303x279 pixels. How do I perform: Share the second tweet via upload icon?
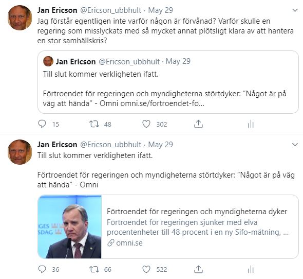click(198, 269)
